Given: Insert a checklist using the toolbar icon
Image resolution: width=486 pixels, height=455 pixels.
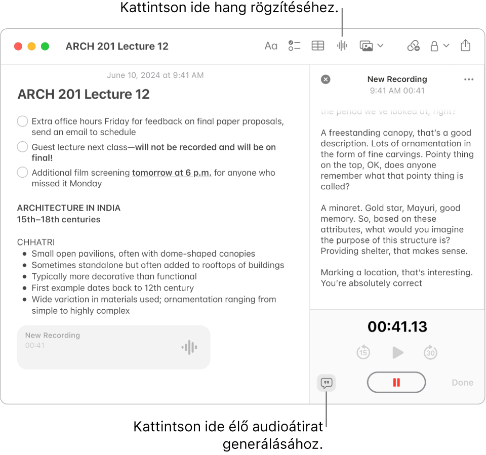Looking at the screenshot, I should coord(294,46).
